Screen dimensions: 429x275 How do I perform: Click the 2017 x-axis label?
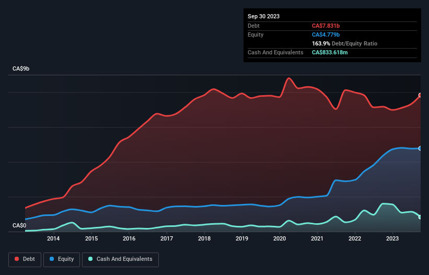coord(167,238)
